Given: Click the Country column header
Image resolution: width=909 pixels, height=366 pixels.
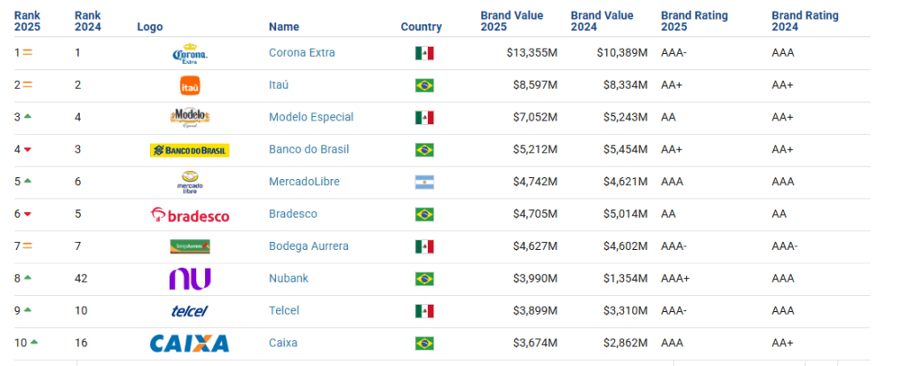Looking at the screenshot, I should click(x=421, y=27).
